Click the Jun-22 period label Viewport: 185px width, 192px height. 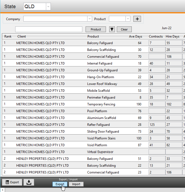(167, 28)
